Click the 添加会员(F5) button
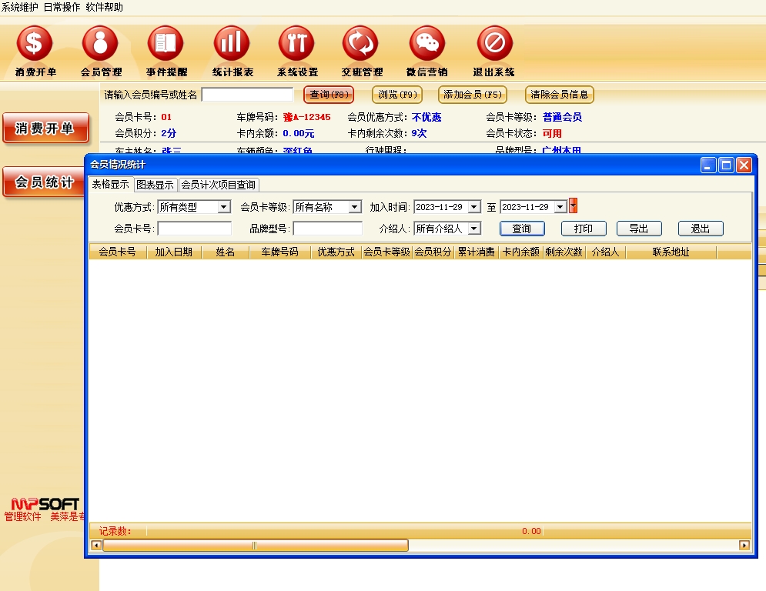The width and height of the screenshot is (766, 591). tap(472, 95)
